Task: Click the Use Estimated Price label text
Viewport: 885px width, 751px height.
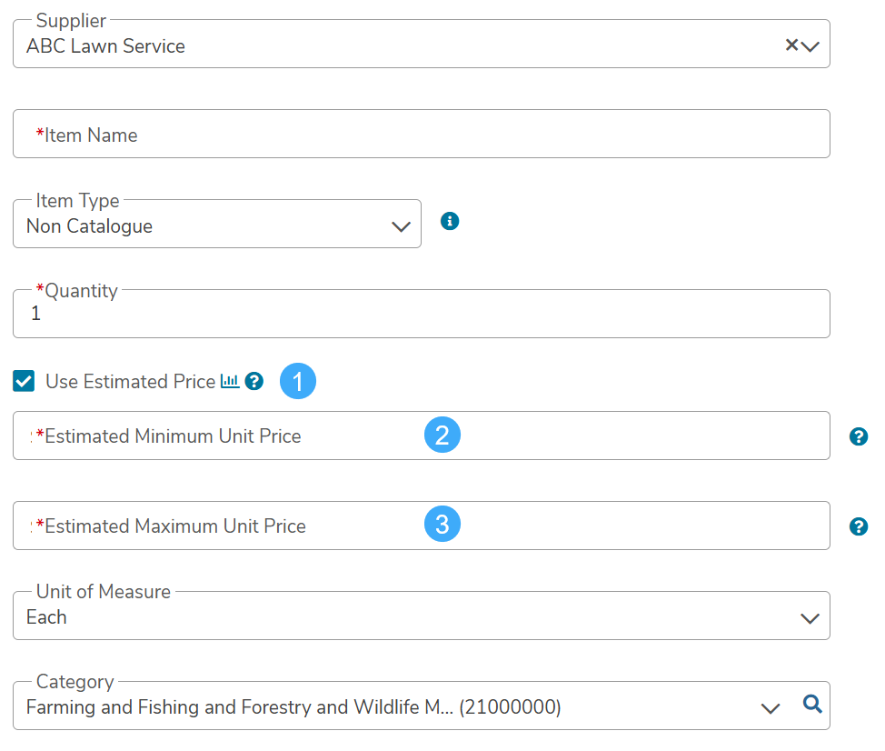Action: (130, 382)
